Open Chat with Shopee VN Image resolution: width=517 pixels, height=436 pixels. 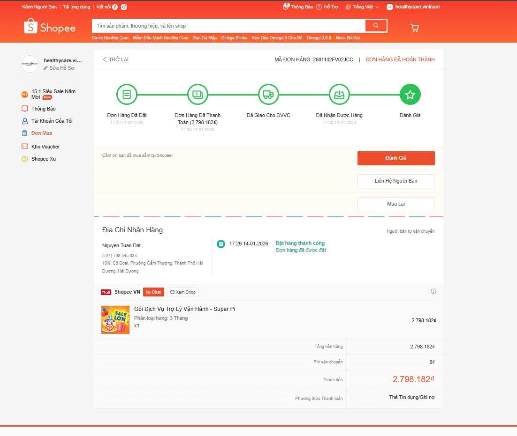point(154,292)
